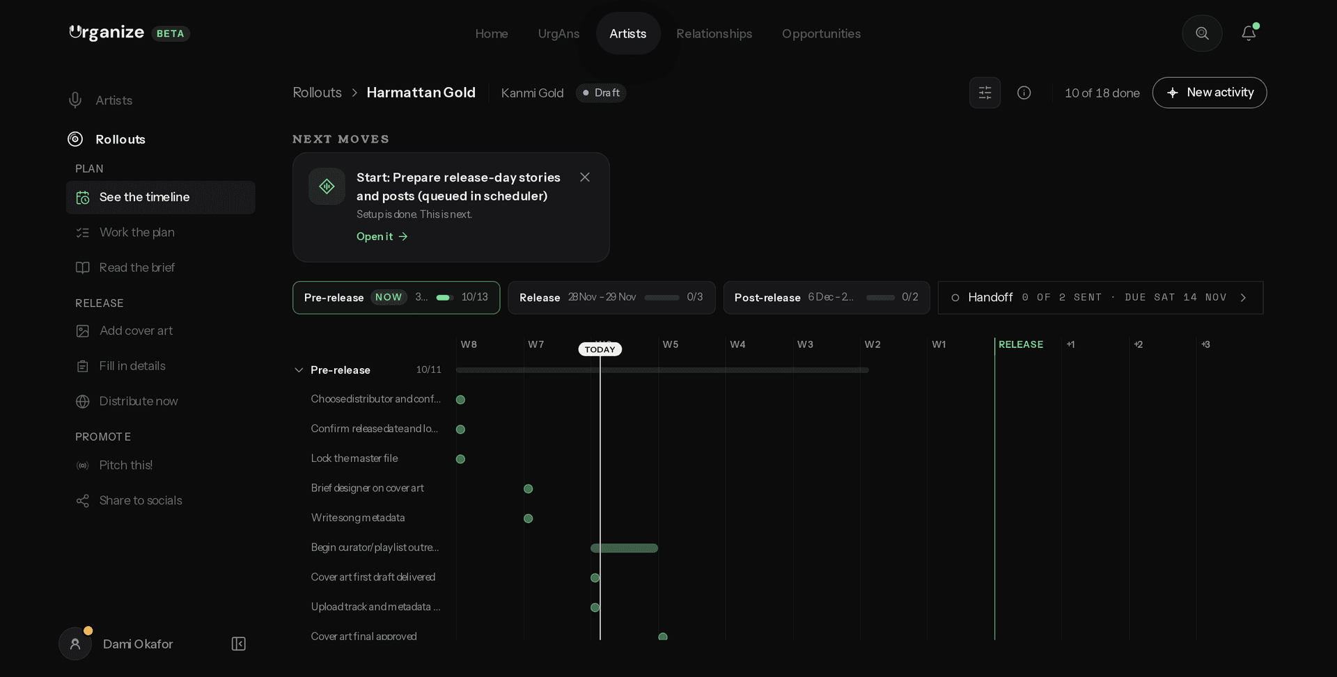Viewport: 1337px width, 677px height.
Task: Click the diamond icon in Next Moves card
Action: tap(327, 186)
